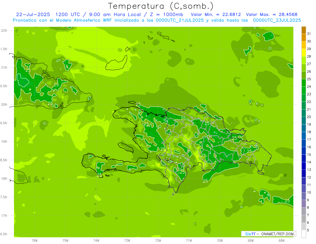Pick the dark blue legend band between 13 and 14

click(x=304, y=166)
